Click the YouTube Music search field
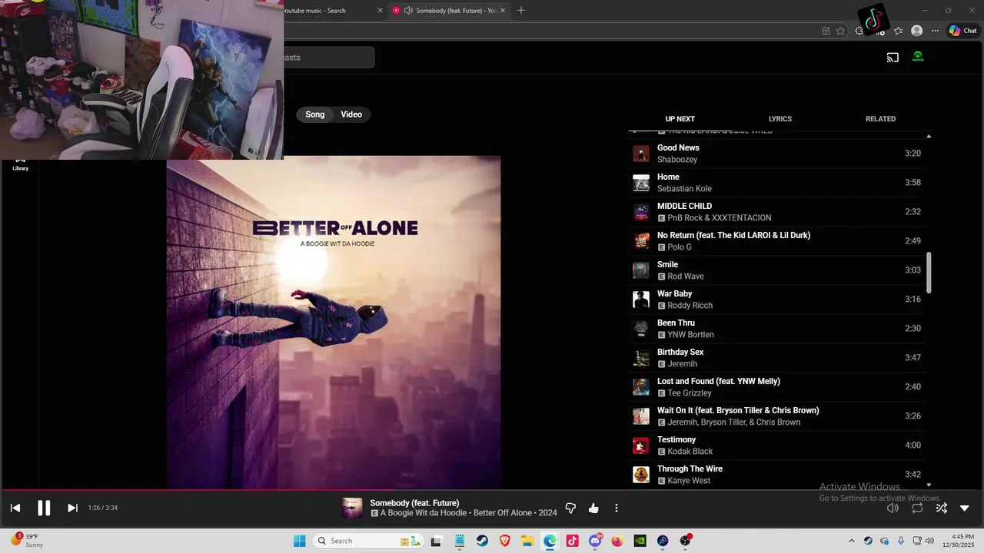Screen dimensions: 984x553 click(329, 58)
